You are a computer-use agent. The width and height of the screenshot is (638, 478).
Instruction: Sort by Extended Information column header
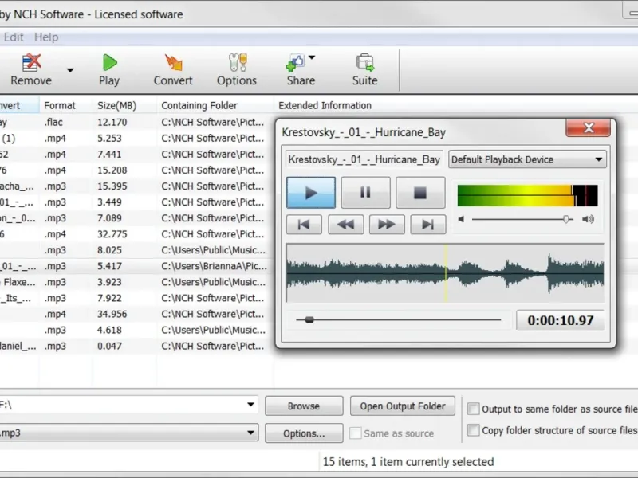click(x=325, y=105)
